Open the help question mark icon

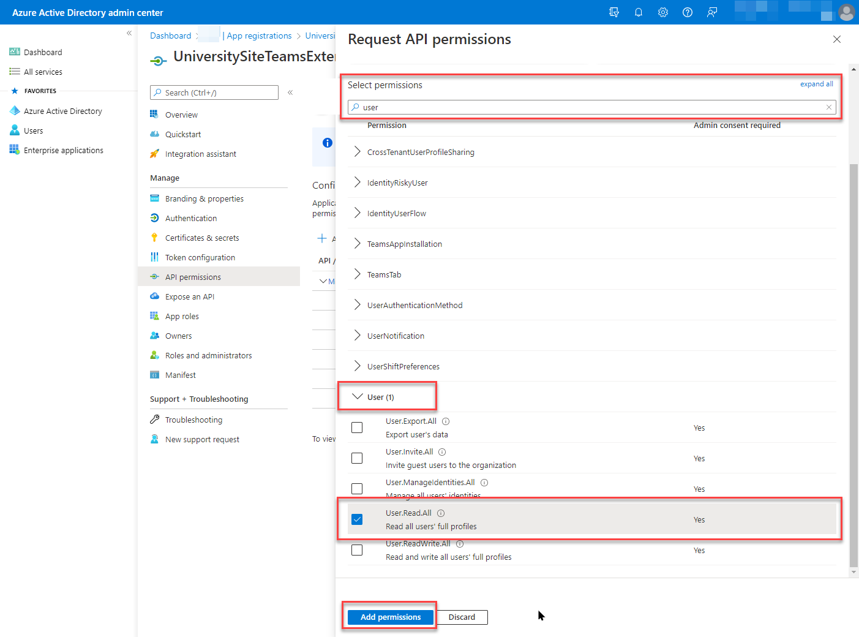(x=688, y=12)
